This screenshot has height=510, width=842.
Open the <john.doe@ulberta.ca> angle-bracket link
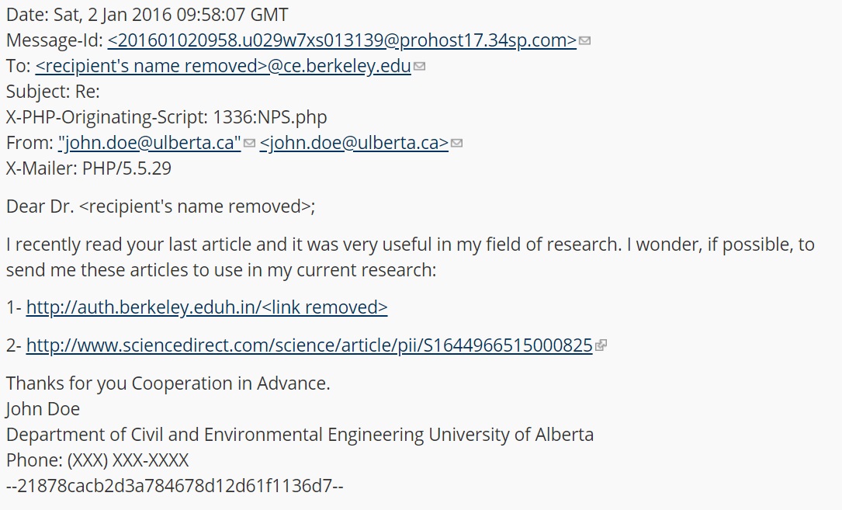point(354,143)
